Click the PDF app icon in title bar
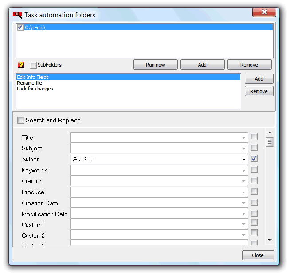The width and height of the screenshot is (290, 274). tap(18, 15)
